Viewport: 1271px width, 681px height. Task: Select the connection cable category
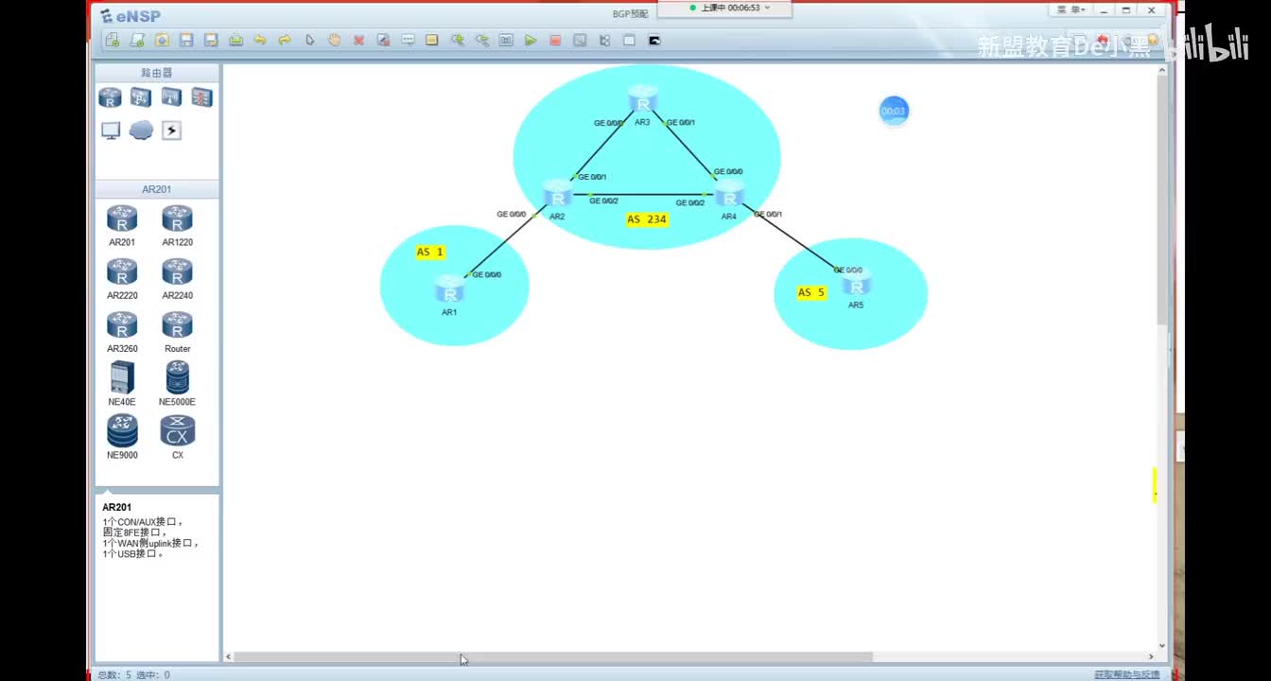pyautogui.click(x=171, y=131)
